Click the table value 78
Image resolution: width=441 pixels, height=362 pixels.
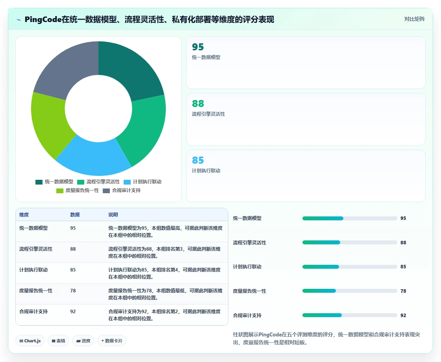(x=73, y=291)
